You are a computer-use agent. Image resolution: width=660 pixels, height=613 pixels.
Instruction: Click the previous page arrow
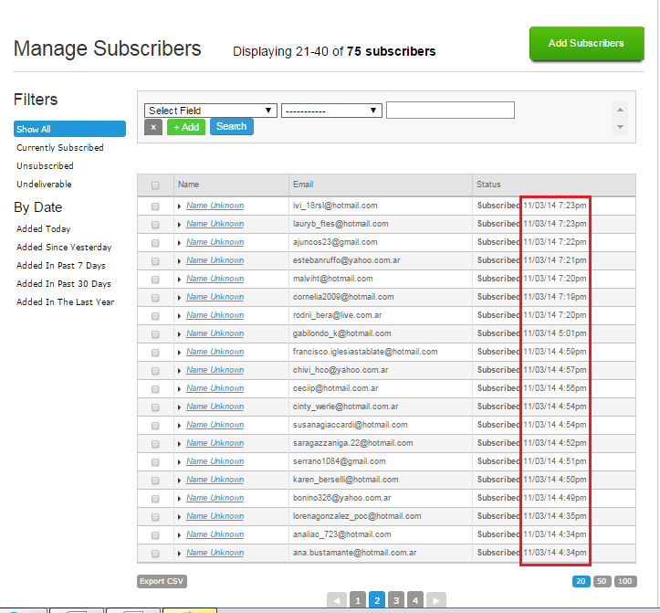point(337,600)
